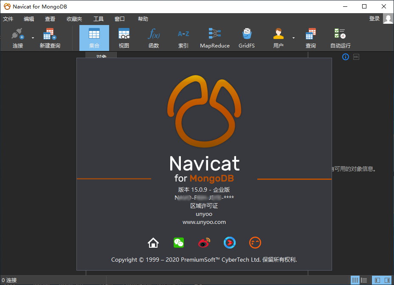Select the Collection (集合) toolbar button

tap(94, 38)
